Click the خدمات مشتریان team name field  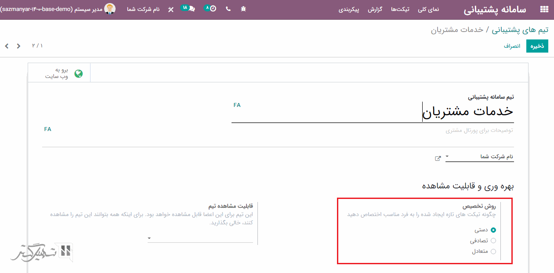(x=467, y=112)
